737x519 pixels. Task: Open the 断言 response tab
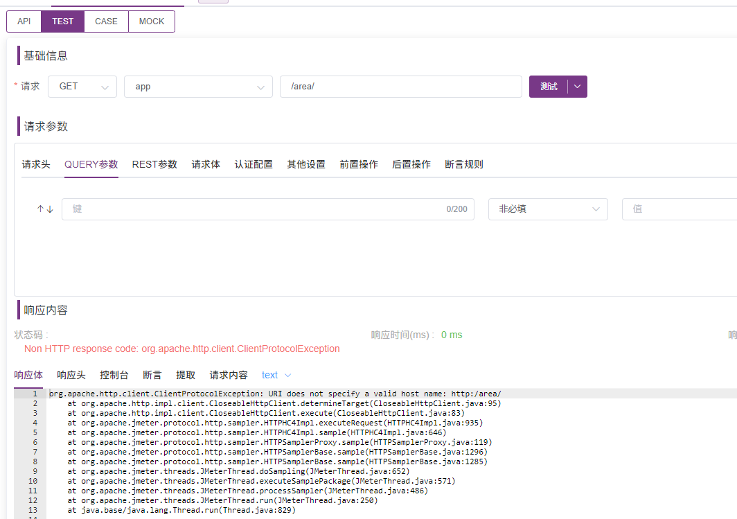pos(152,375)
